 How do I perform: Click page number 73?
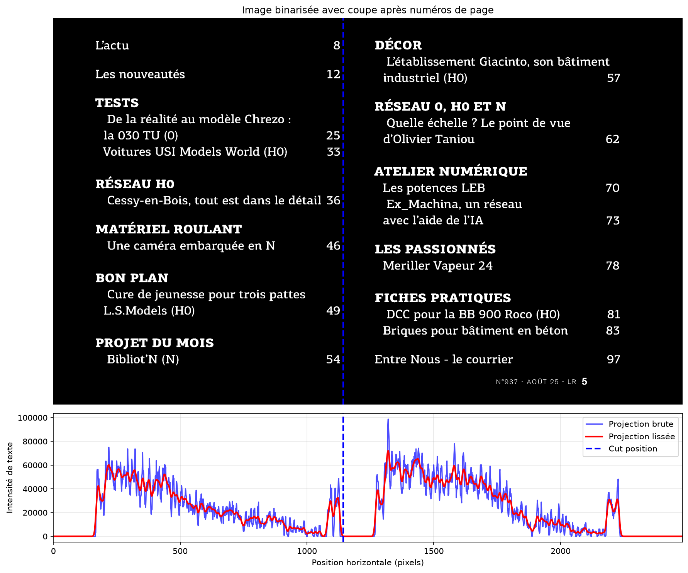pyautogui.click(x=613, y=221)
